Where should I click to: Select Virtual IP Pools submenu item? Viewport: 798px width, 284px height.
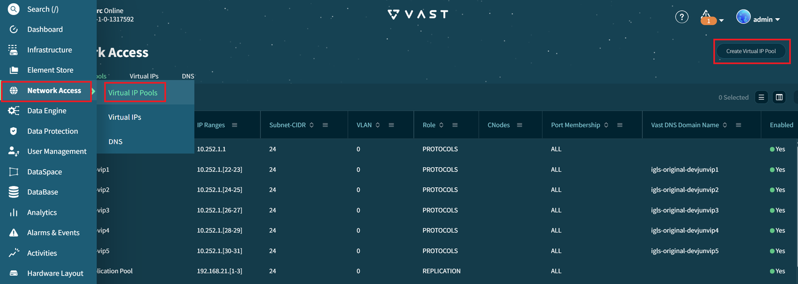click(x=133, y=93)
